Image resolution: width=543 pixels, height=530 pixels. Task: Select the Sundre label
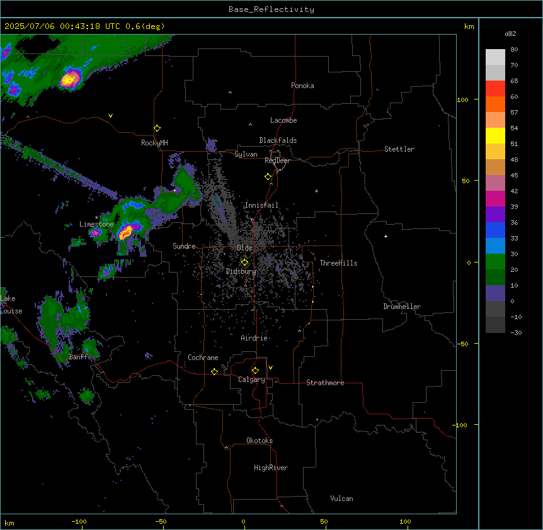click(184, 246)
